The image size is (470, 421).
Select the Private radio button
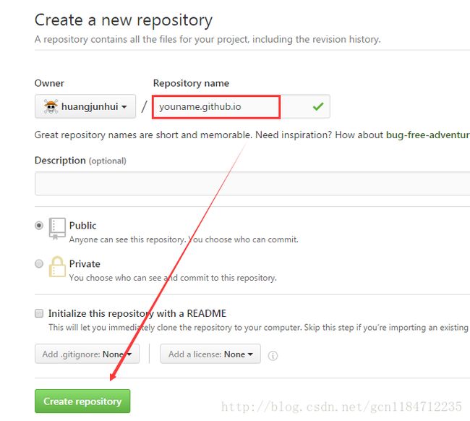(39, 264)
